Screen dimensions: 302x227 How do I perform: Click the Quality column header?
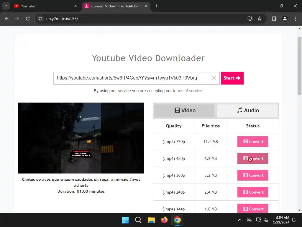(x=174, y=126)
